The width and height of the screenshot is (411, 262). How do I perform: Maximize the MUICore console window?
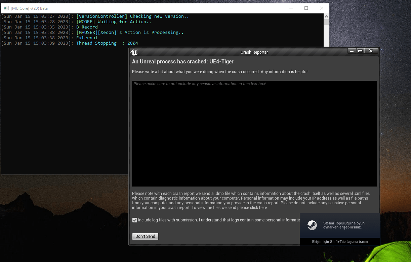(x=306, y=8)
